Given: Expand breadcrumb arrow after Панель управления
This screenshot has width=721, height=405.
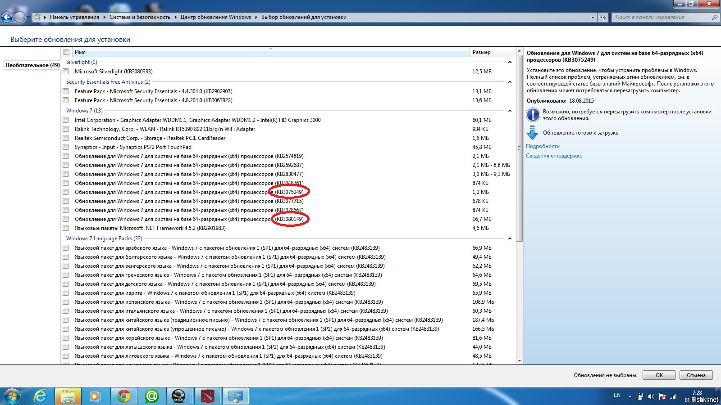Looking at the screenshot, I should 104,17.
